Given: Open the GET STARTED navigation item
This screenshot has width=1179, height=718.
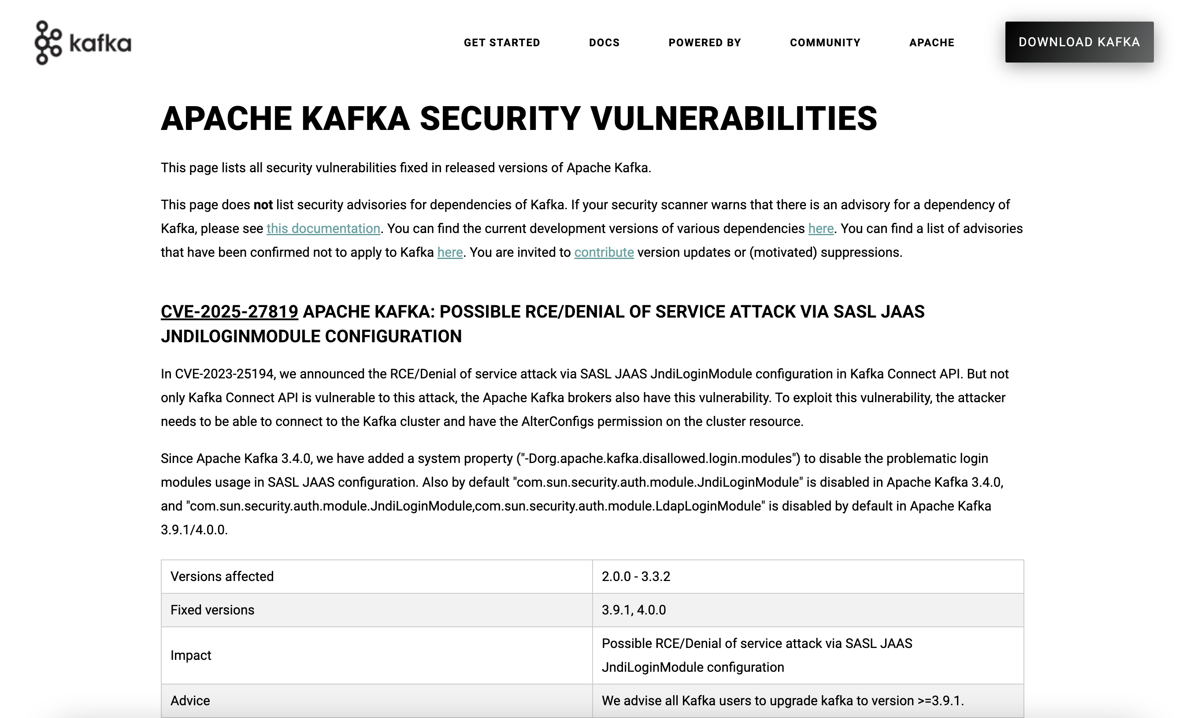Looking at the screenshot, I should [502, 42].
